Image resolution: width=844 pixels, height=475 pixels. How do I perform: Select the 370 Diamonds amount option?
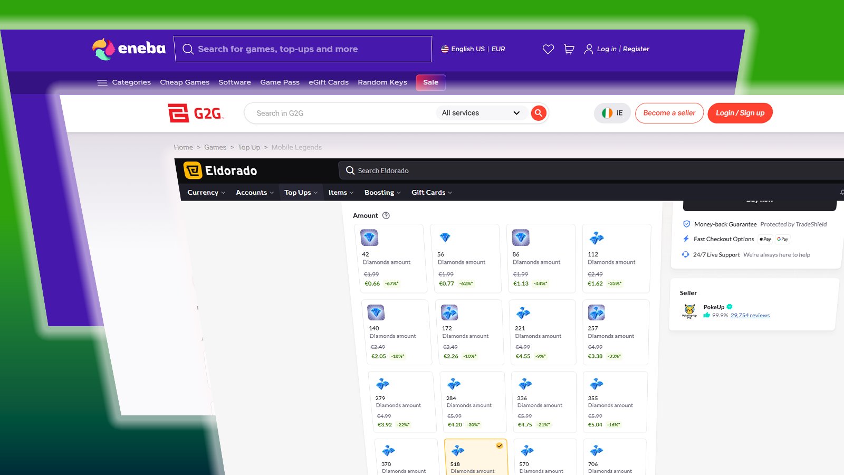pos(406,457)
